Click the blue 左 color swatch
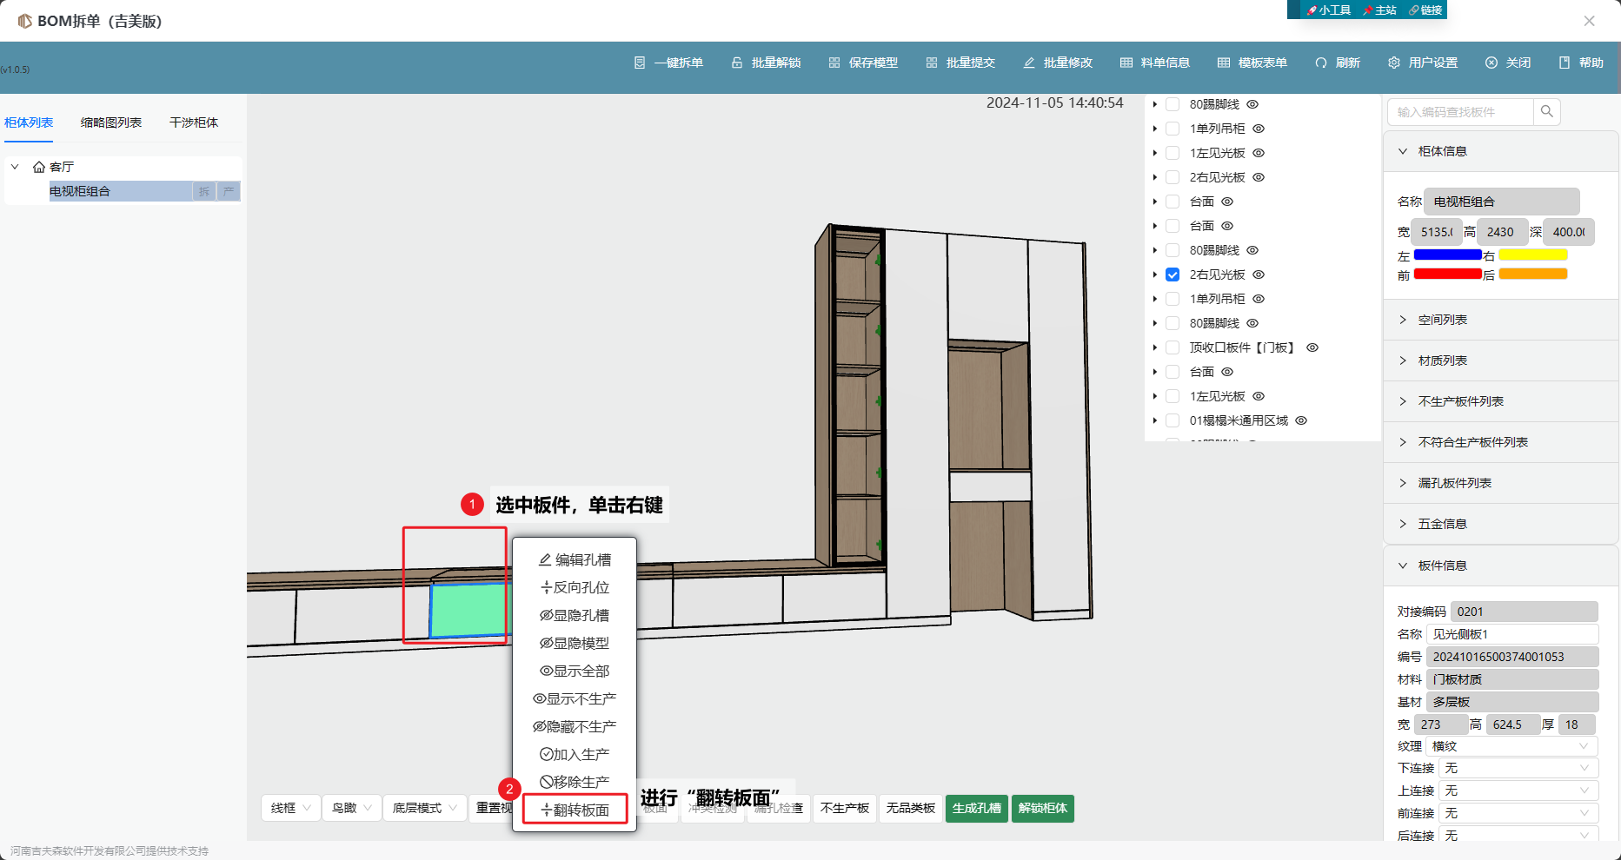The image size is (1621, 860). pyautogui.click(x=1447, y=255)
